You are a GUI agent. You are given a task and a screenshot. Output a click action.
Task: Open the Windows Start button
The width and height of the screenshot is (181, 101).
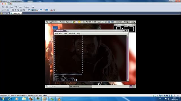click(x=3, y=99)
